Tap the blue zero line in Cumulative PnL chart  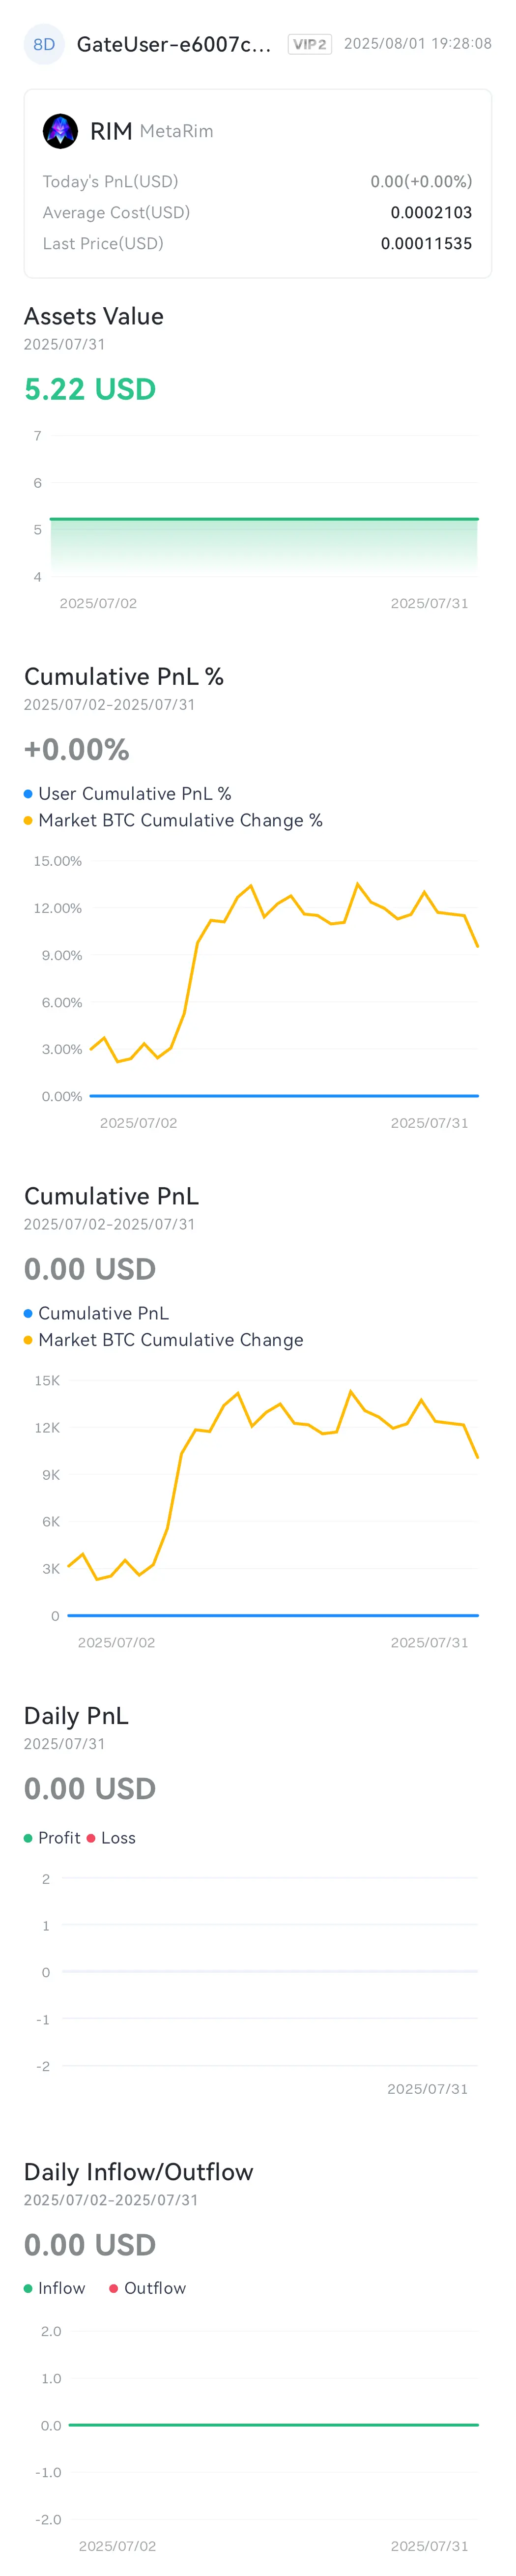[x=273, y=1615]
